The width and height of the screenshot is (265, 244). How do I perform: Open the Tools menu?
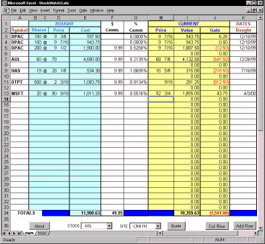[71, 11]
